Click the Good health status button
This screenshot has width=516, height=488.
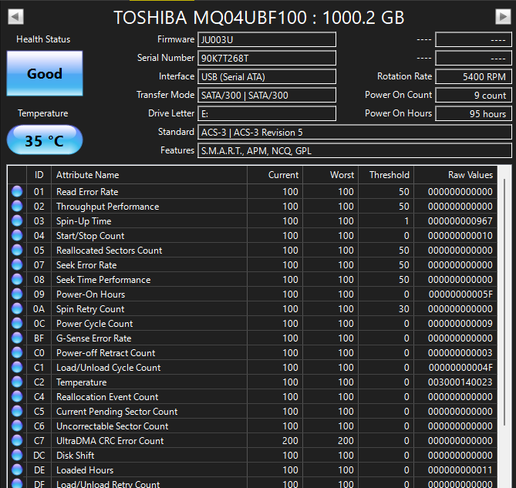pyautogui.click(x=45, y=73)
